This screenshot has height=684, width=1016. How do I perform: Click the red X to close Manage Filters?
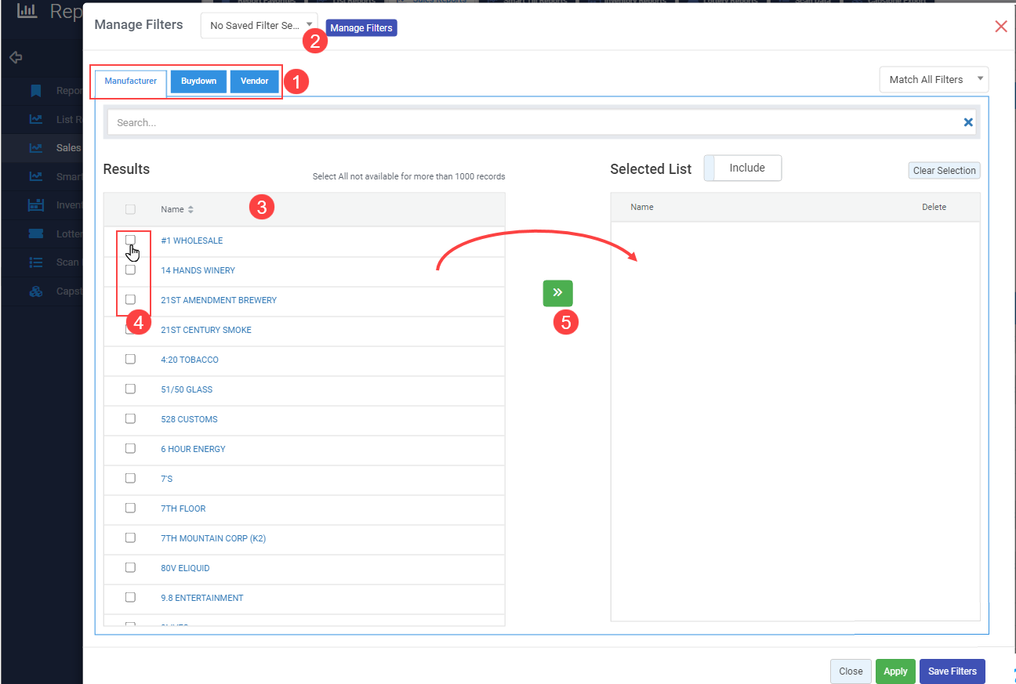point(1000,27)
